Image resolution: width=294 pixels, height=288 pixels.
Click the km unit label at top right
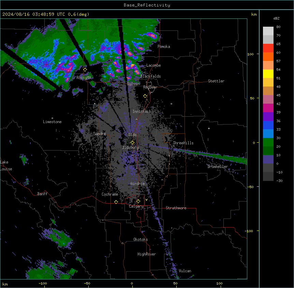pos(254,14)
